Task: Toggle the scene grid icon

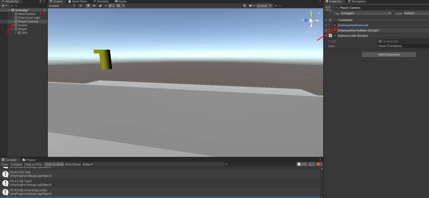Action: (x=118, y=6)
